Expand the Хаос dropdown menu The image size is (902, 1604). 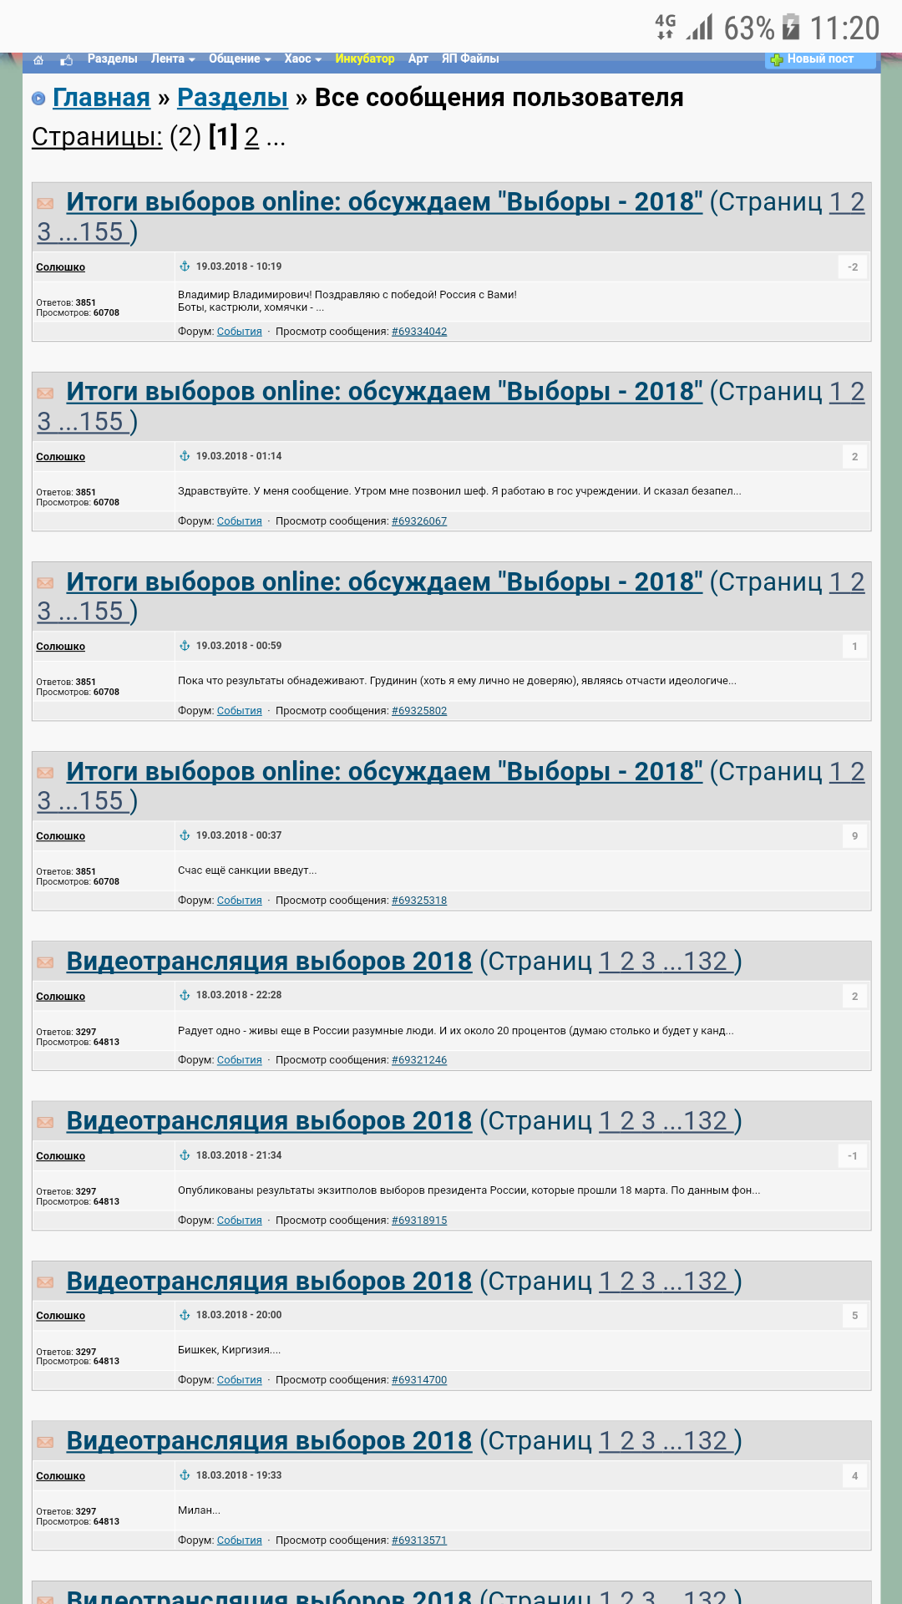click(303, 58)
